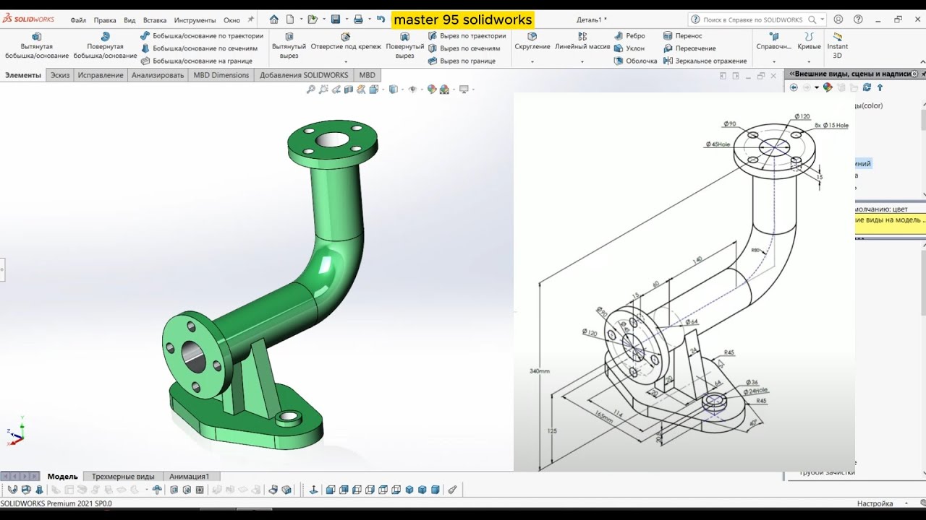Open the Инструменты menu
The width and height of the screenshot is (926, 520).
(x=195, y=20)
